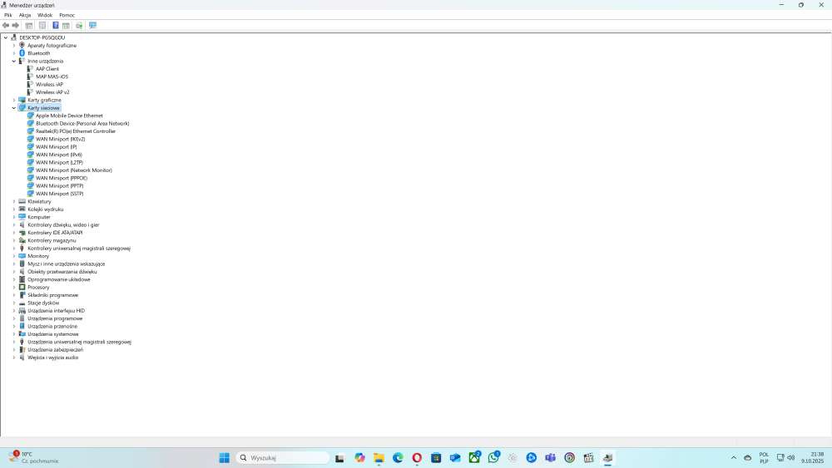The height and width of the screenshot is (468, 832).
Task: Click Urządzenia uniwersalnej magistrali szeregowej label
Action: pos(79,342)
